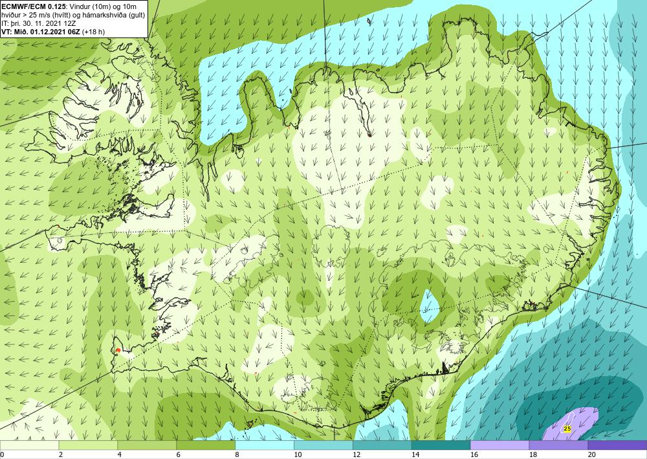Select the 14–16 m/s dark teal swatch
Viewport: 647px width, 459px height.
click(x=441, y=445)
